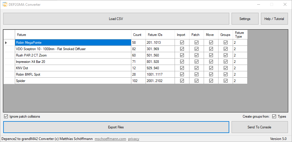Open the privacy link

pyautogui.click(x=133, y=139)
